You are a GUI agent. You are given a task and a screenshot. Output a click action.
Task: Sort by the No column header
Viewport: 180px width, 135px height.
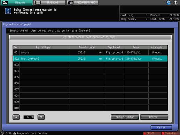[x=16, y=47]
